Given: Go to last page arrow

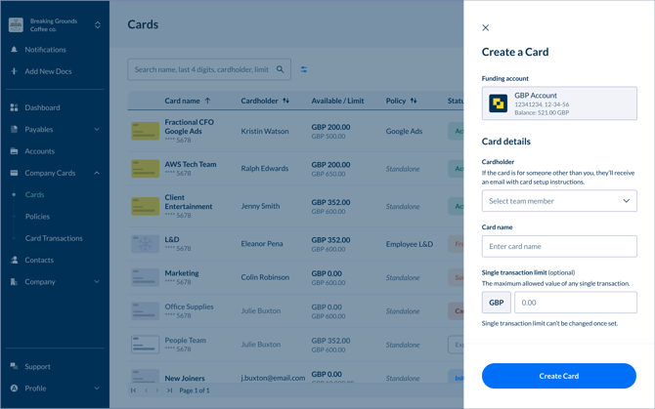Looking at the screenshot, I should pyautogui.click(x=169, y=390).
